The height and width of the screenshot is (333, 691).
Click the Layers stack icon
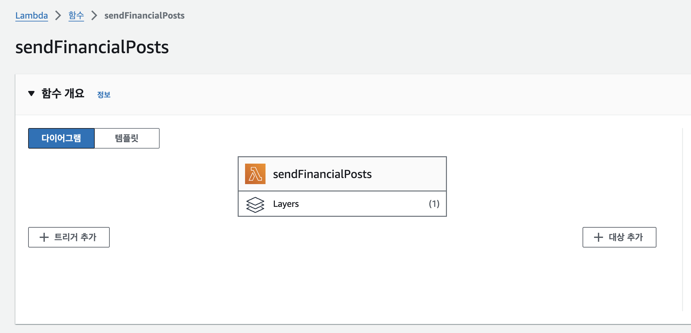pyautogui.click(x=255, y=205)
